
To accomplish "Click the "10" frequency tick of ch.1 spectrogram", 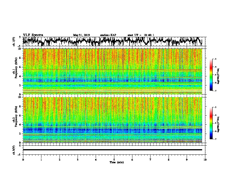I will [20, 49].
